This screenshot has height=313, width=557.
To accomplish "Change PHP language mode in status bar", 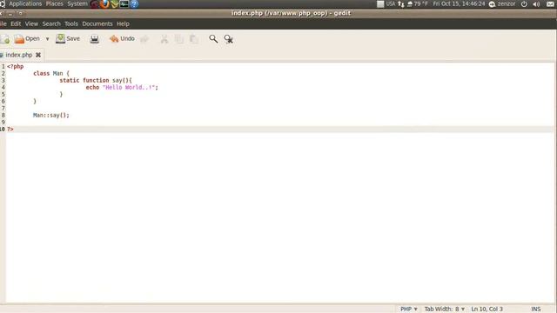I will click(x=408, y=310).
